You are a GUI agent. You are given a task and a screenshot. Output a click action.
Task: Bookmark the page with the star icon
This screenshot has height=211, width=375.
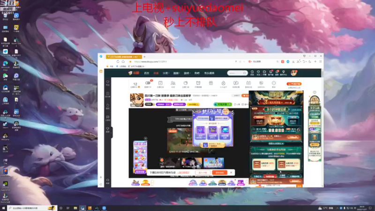[x=130, y=61]
